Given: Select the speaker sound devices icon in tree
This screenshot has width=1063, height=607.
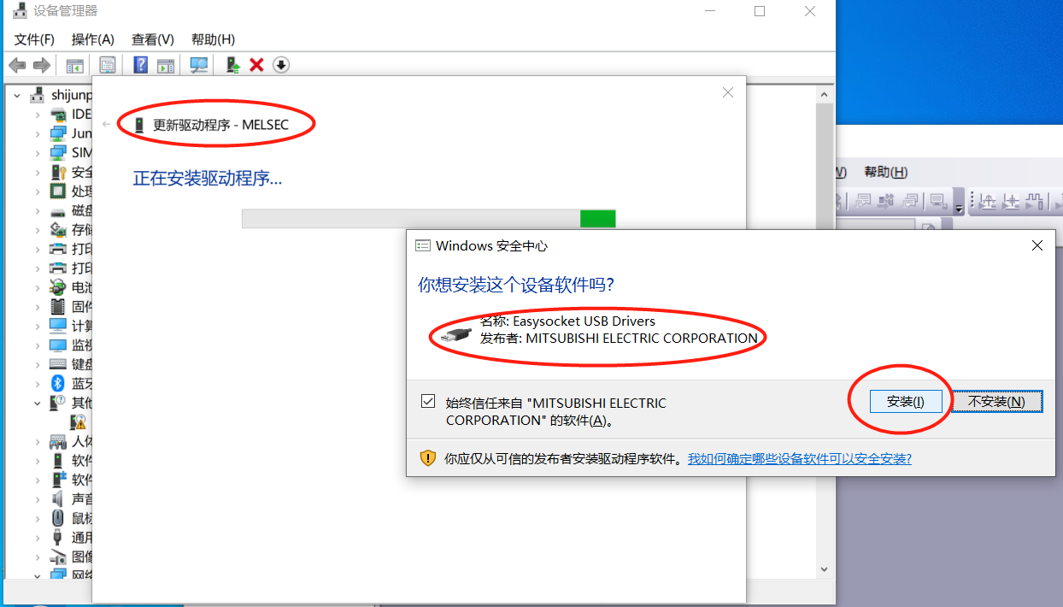Looking at the screenshot, I should click(x=58, y=498).
